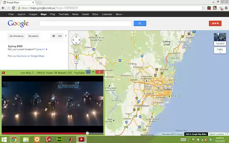Switch to Satellite view thumbnail
The width and height of the screenshot is (229, 143).
coord(220,39)
